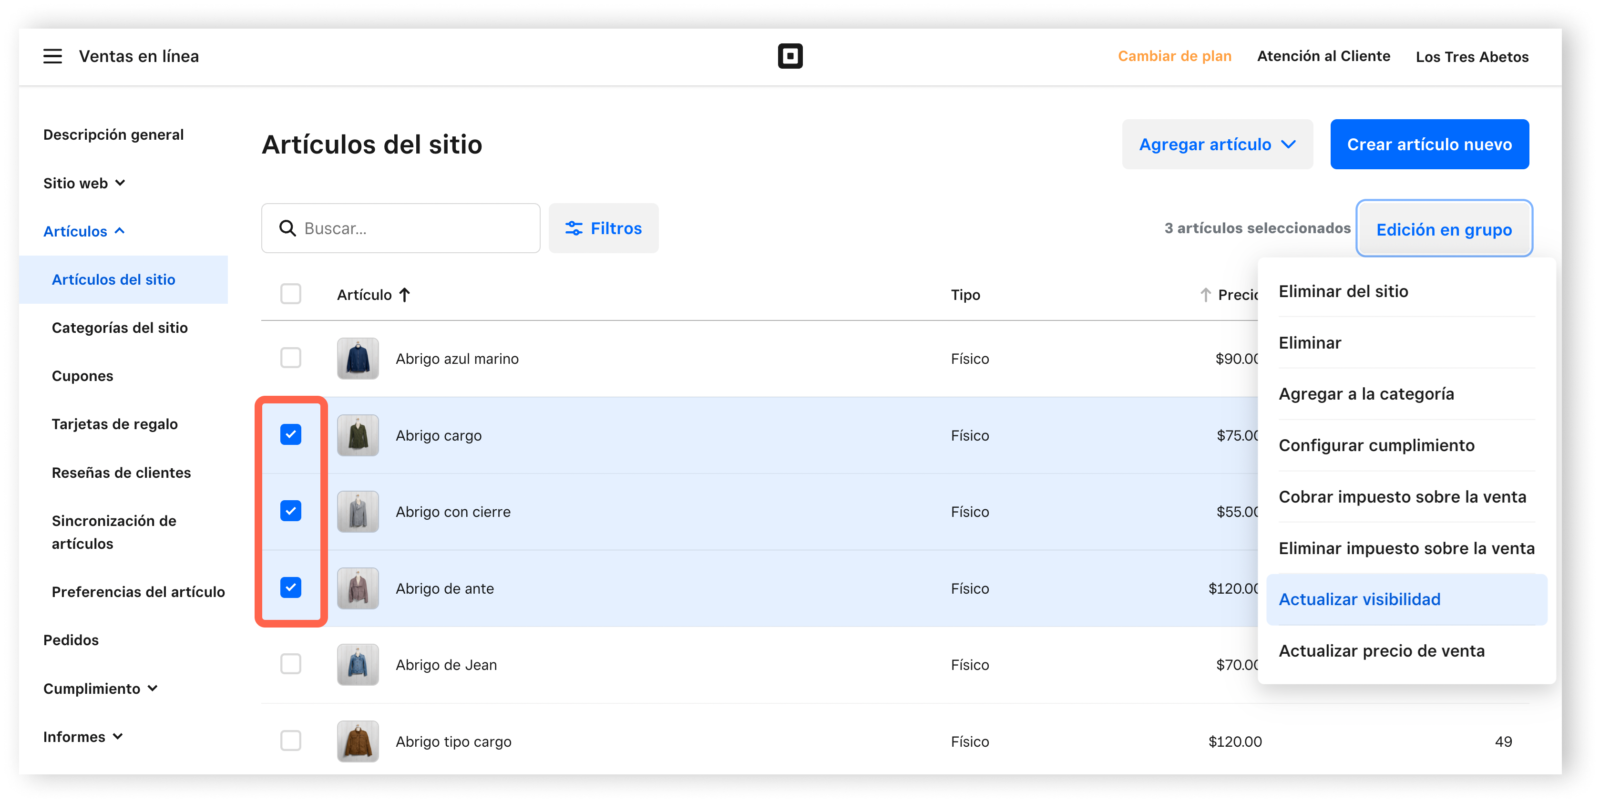
Task: Collapse the Artículos sidebar section
Action: 84,231
